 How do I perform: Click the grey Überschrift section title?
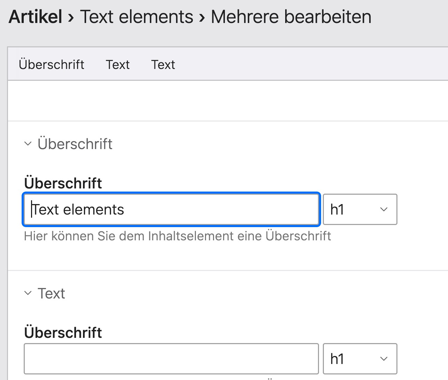click(75, 144)
